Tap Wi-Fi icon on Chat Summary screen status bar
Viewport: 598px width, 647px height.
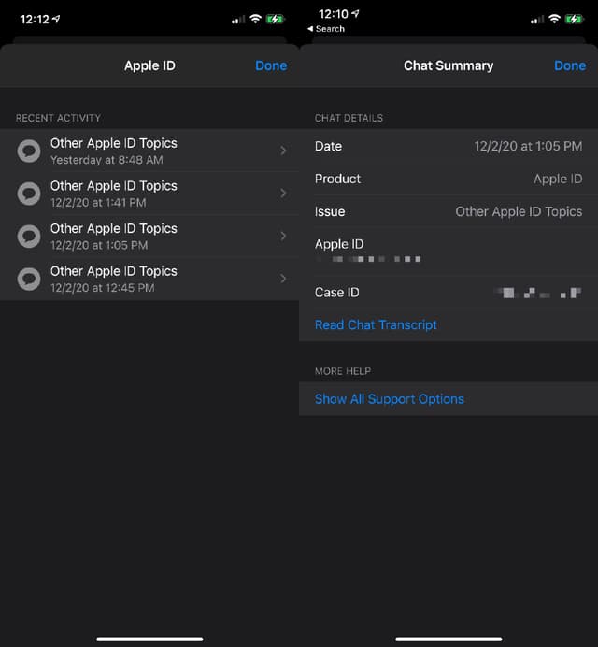554,19
